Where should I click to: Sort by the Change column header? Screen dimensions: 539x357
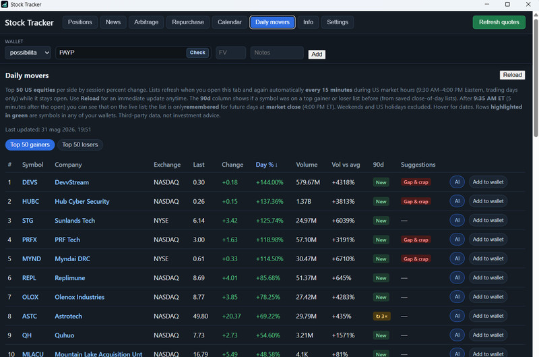(232, 165)
